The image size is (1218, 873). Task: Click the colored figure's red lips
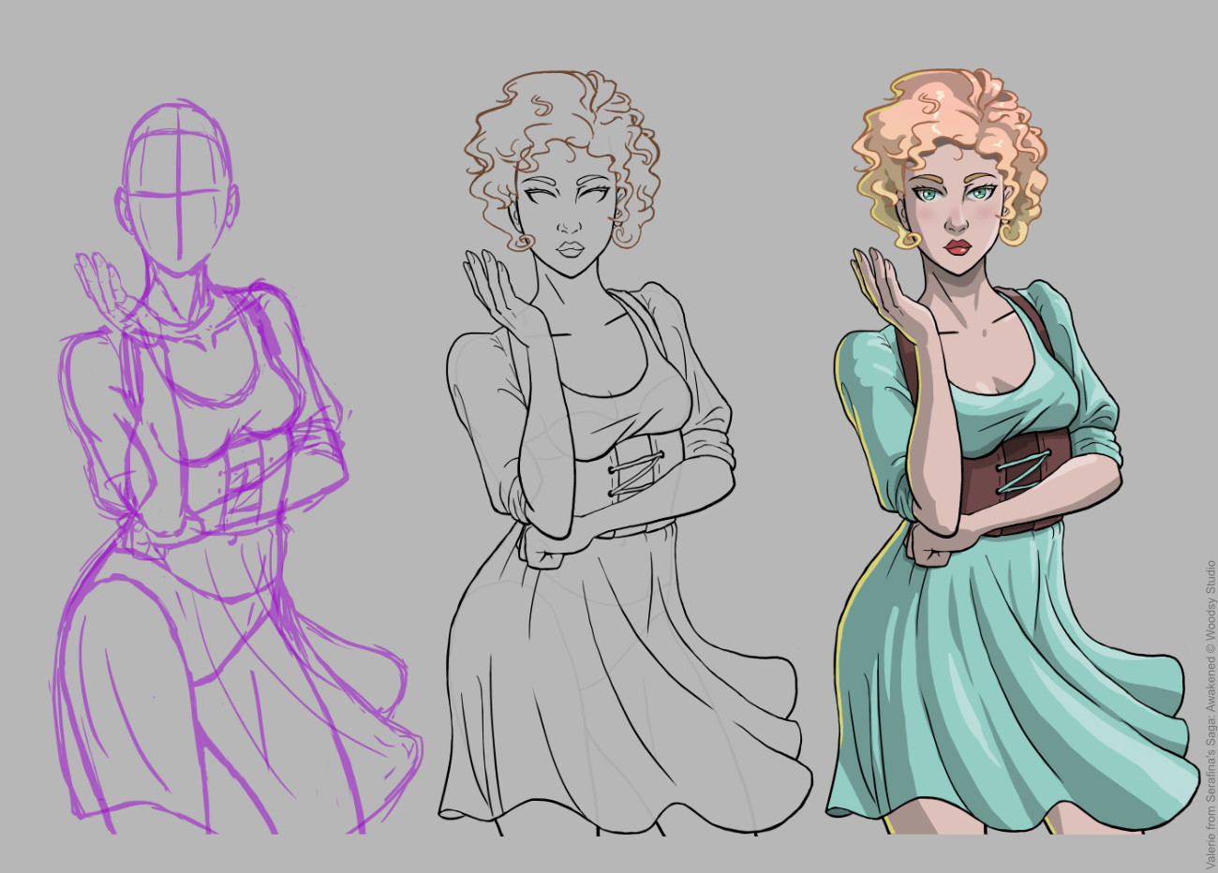point(957,247)
